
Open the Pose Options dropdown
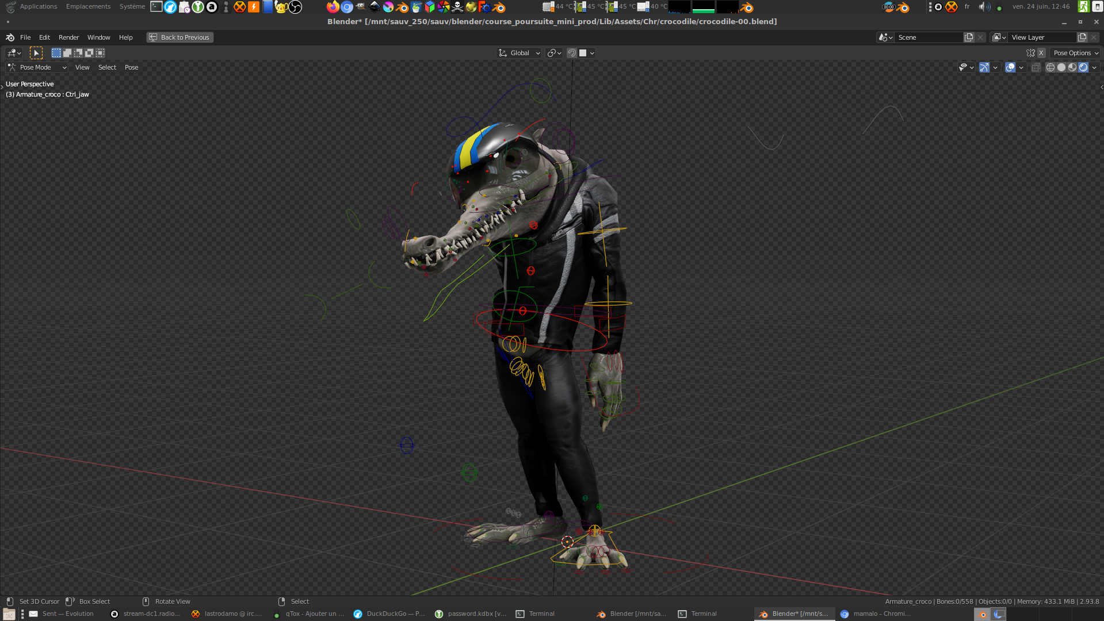click(1076, 53)
